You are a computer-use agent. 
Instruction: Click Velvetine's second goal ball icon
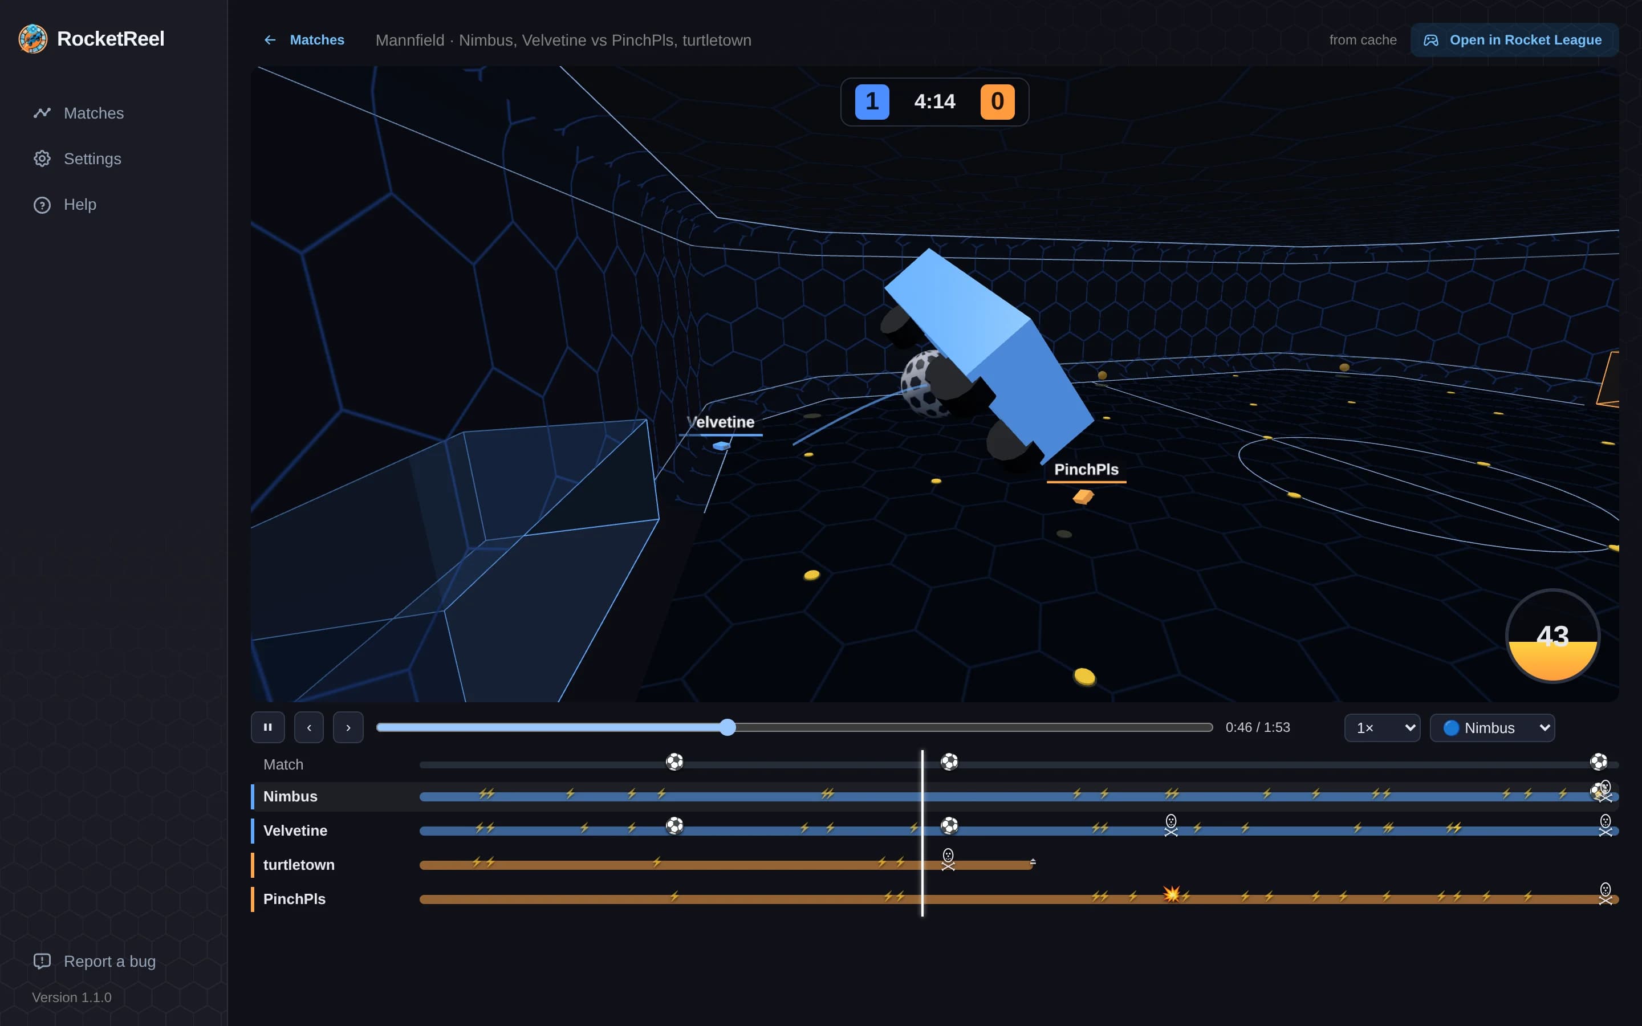[949, 826]
